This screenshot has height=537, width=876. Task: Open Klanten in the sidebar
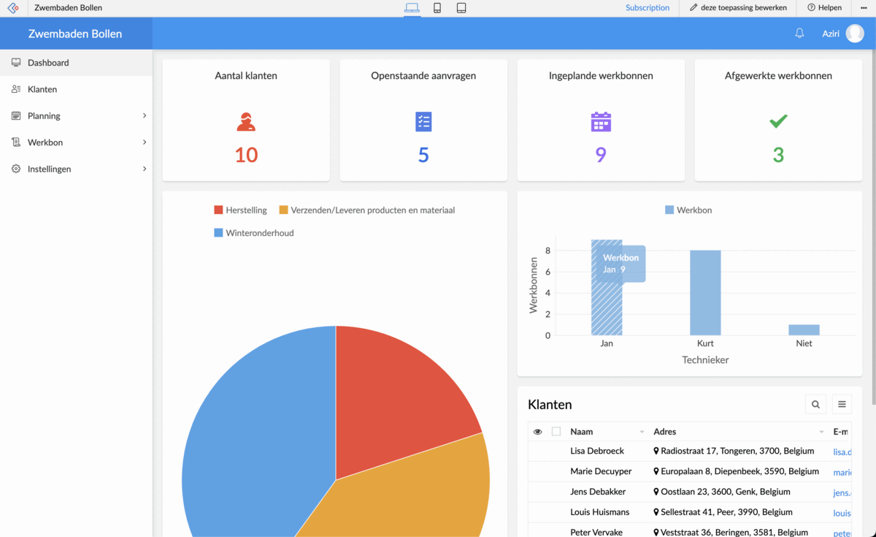click(x=76, y=89)
